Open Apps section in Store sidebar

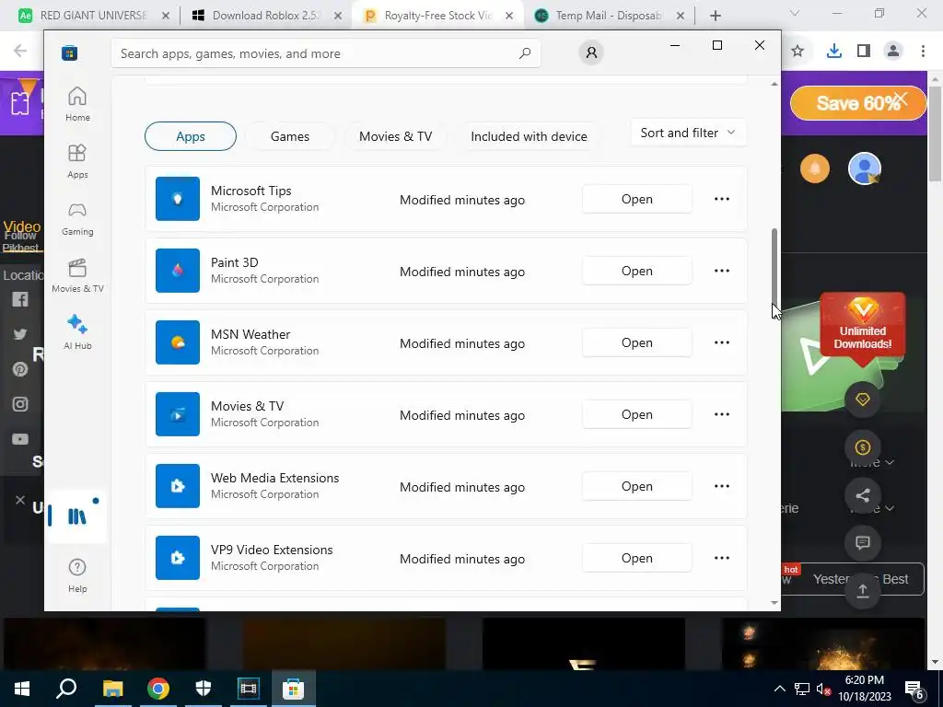coord(77,161)
